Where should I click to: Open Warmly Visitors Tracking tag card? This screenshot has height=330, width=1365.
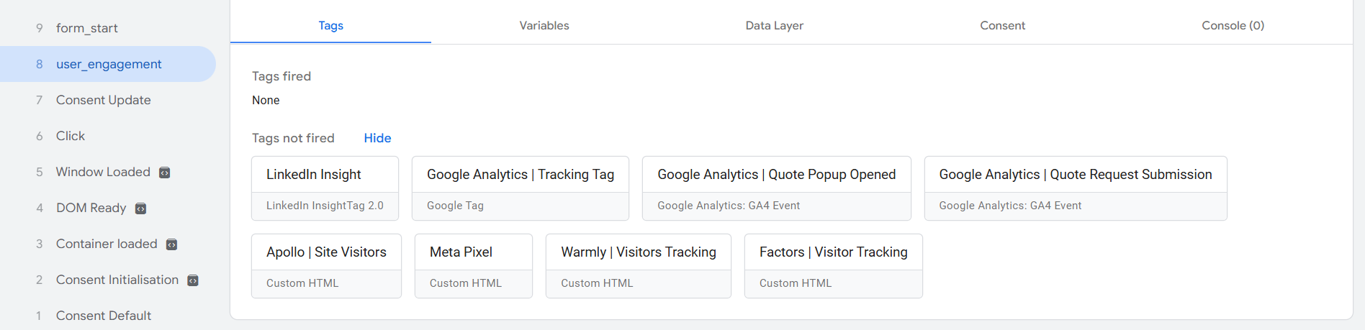pyautogui.click(x=638, y=266)
